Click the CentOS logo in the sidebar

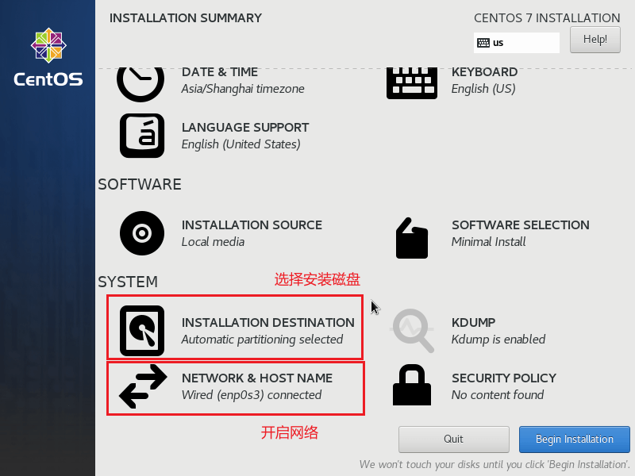coord(48,57)
